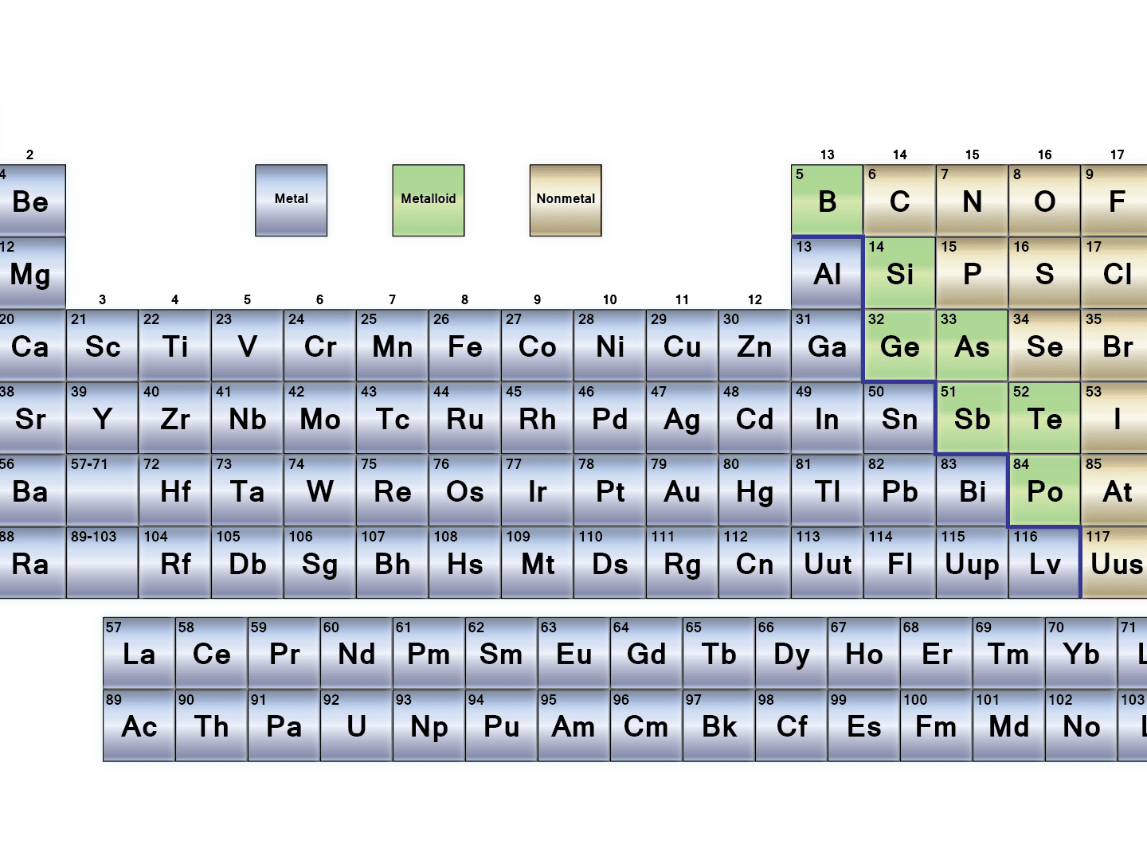Click the Copernicium (Cn) tile
This screenshot has height=860, width=1147.
pyautogui.click(x=754, y=563)
